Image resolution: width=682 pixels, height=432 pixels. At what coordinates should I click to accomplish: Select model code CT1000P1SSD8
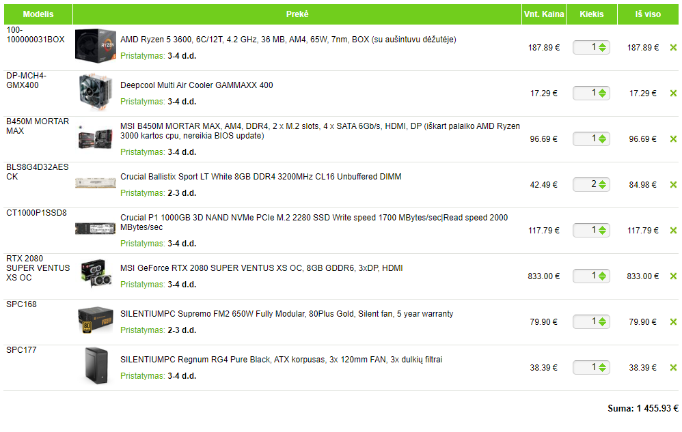[36, 213]
